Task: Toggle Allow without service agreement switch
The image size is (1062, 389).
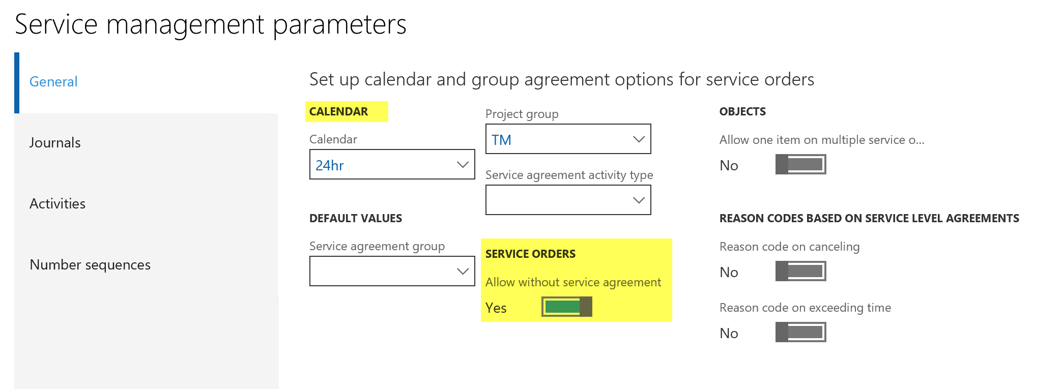Action: tap(566, 307)
